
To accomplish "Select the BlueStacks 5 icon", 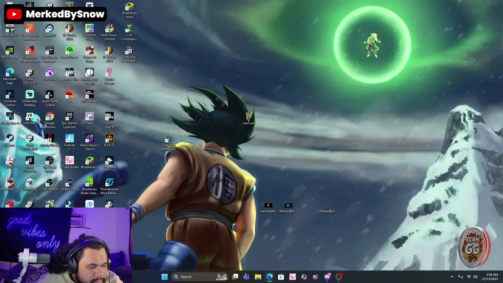I will click(90, 163).
